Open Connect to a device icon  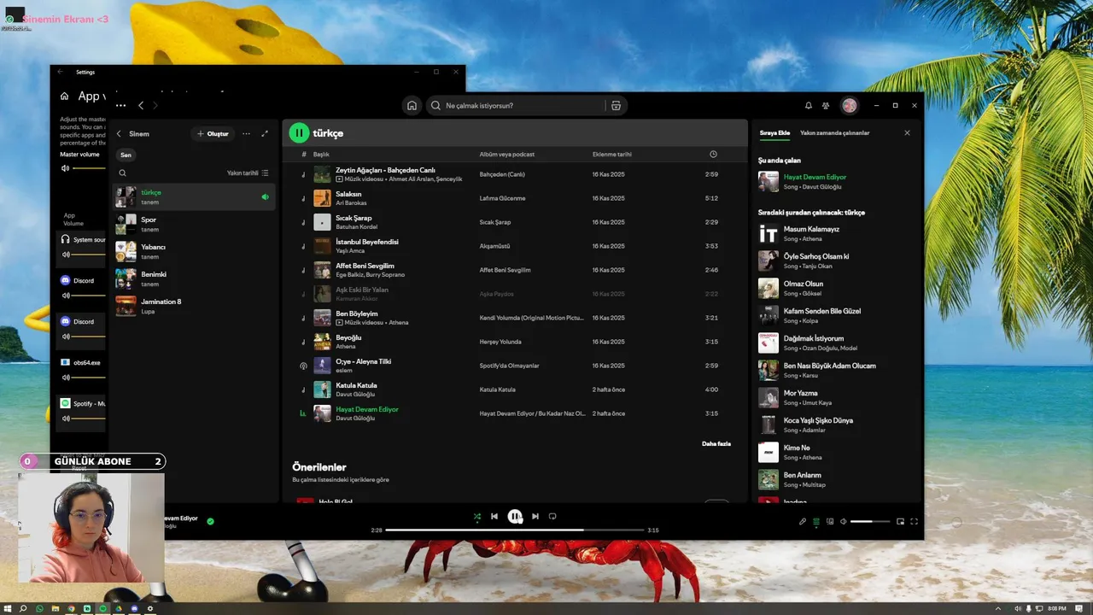[x=830, y=521]
